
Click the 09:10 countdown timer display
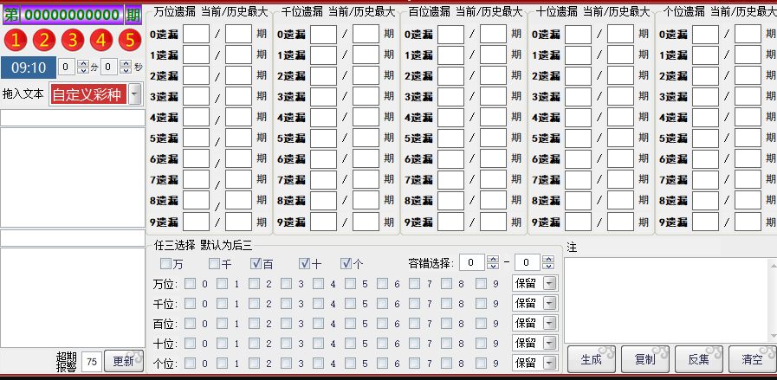click(29, 68)
